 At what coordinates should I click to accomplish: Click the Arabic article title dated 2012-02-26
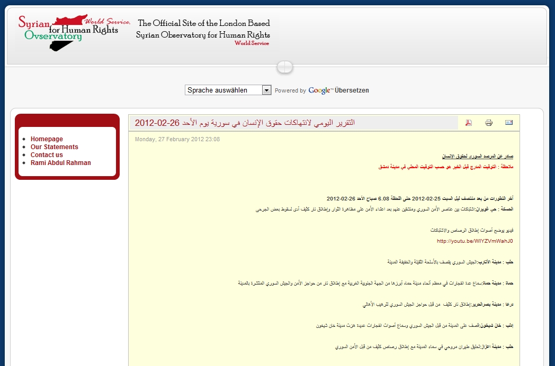[x=245, y=123]
